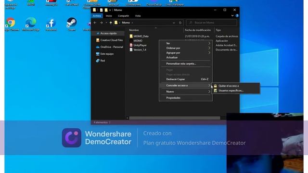
Task: Select Usuarios específicos... option
Action: coord(236,91)
